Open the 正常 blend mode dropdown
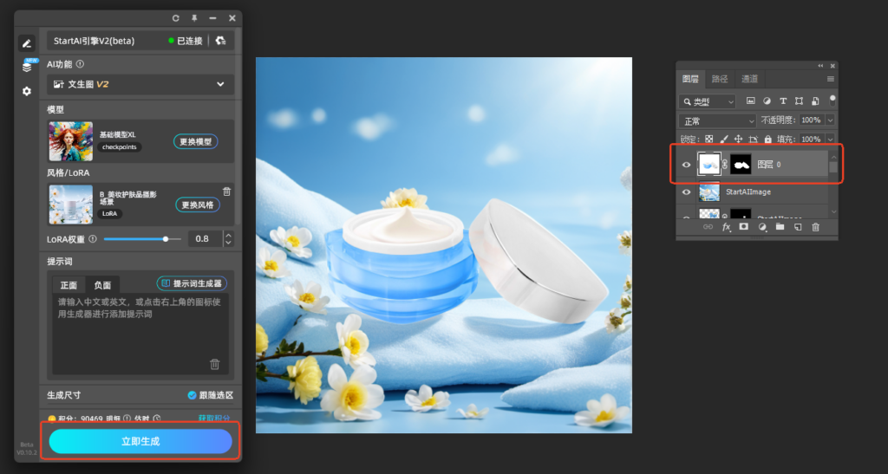The width and height of the screenshot is (888, 474). tap(717, 121)
